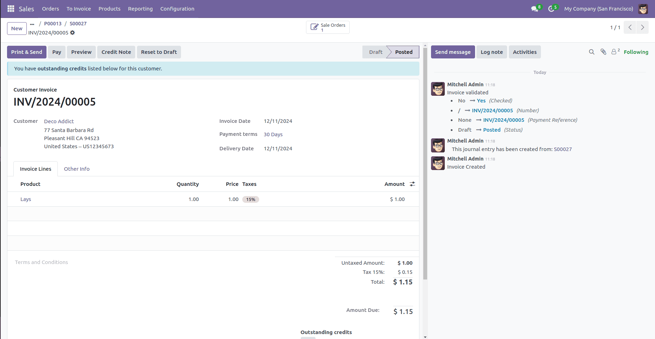The image size is (655, 339).
Task: Click the 15% tax tag on Lays line
Action: 250,199
